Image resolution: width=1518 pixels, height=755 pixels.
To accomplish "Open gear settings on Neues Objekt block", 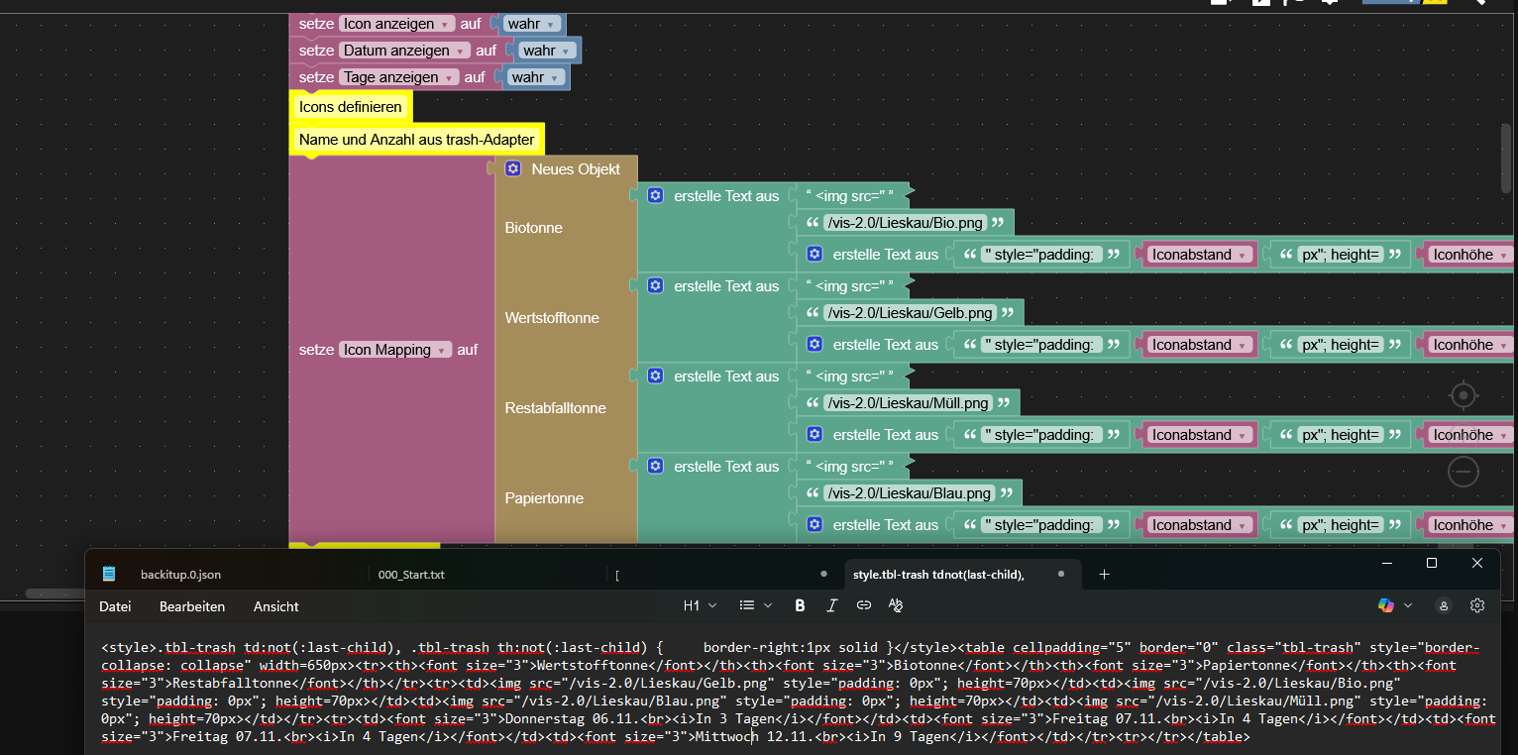I will coord(513,168).
